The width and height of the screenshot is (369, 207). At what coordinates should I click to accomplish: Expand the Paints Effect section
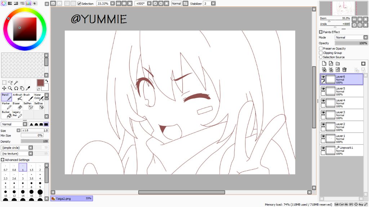tap(320, 32)
